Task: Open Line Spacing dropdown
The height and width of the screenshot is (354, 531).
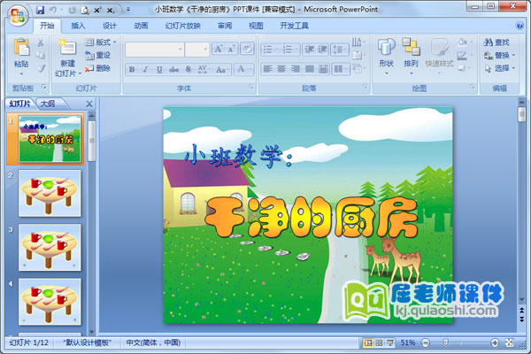Action: pyautogui.click(x=340, y=50)
